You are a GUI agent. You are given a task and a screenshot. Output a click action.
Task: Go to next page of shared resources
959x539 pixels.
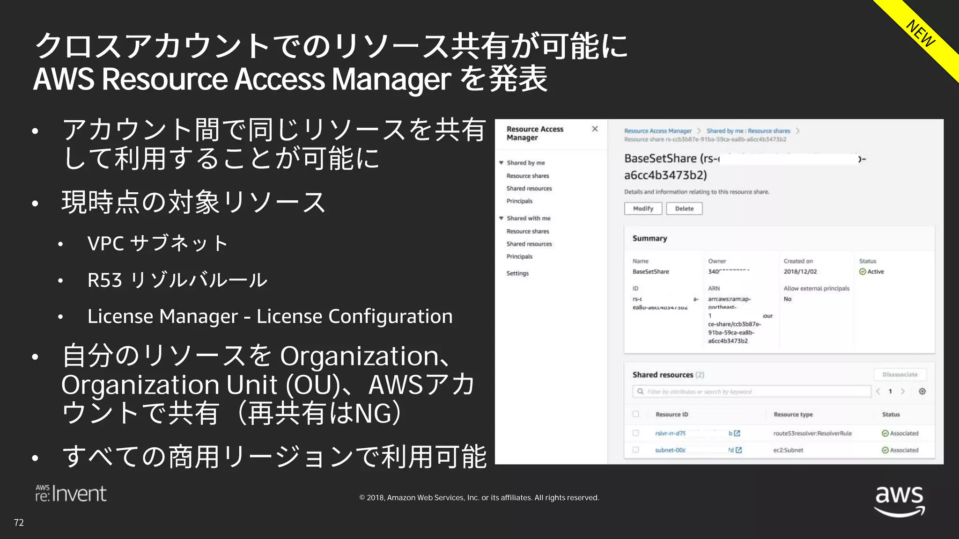903,392
